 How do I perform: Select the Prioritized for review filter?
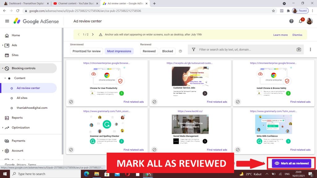pyautogui.click(x=86, y=51)
